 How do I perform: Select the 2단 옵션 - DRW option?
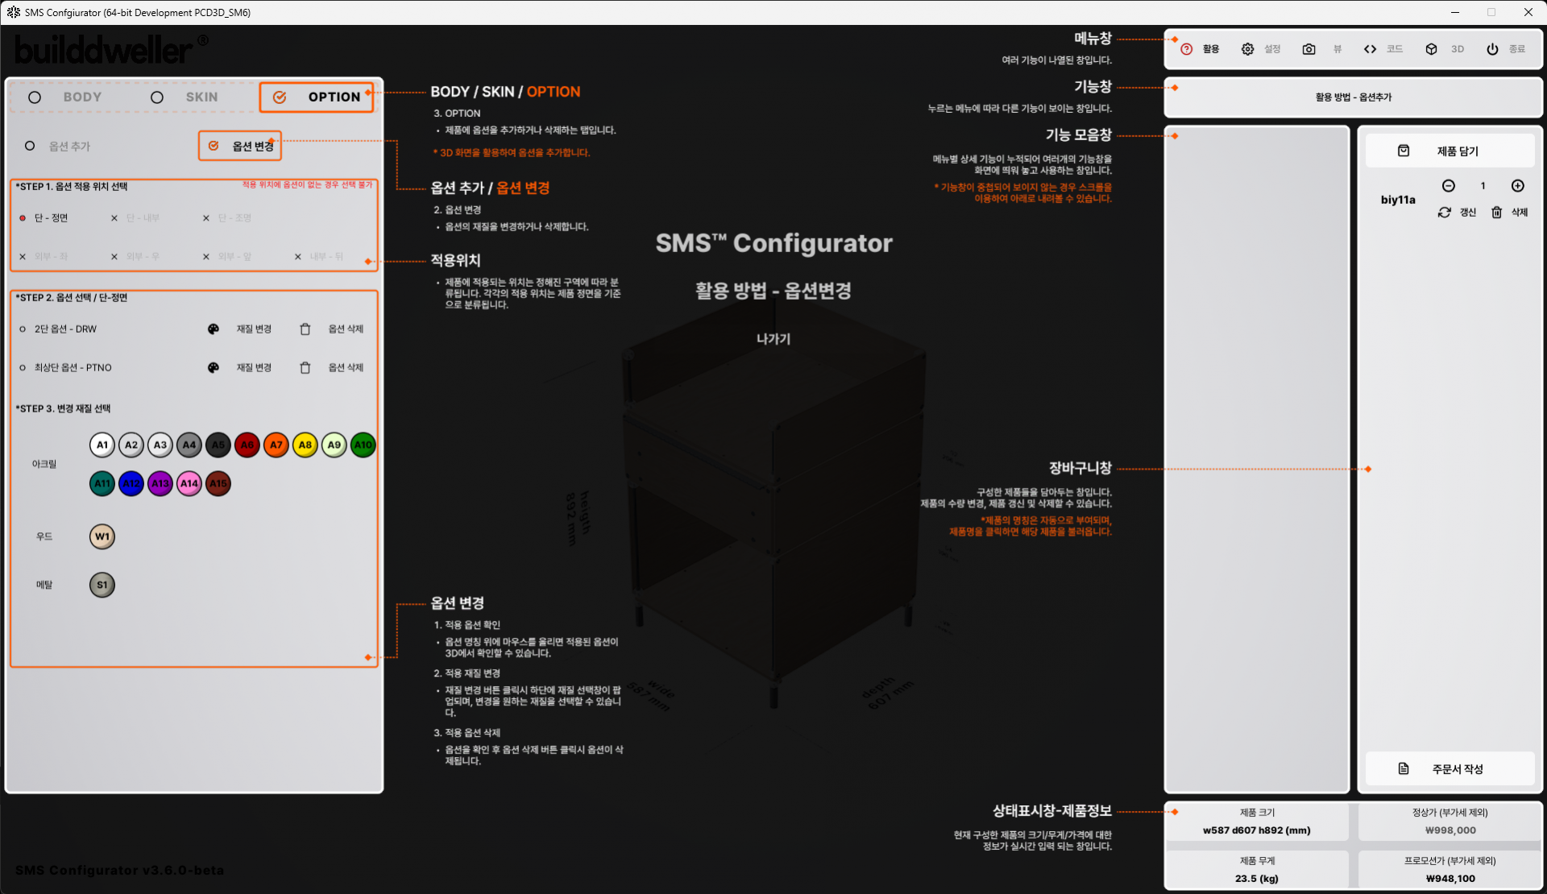[58, 329]
